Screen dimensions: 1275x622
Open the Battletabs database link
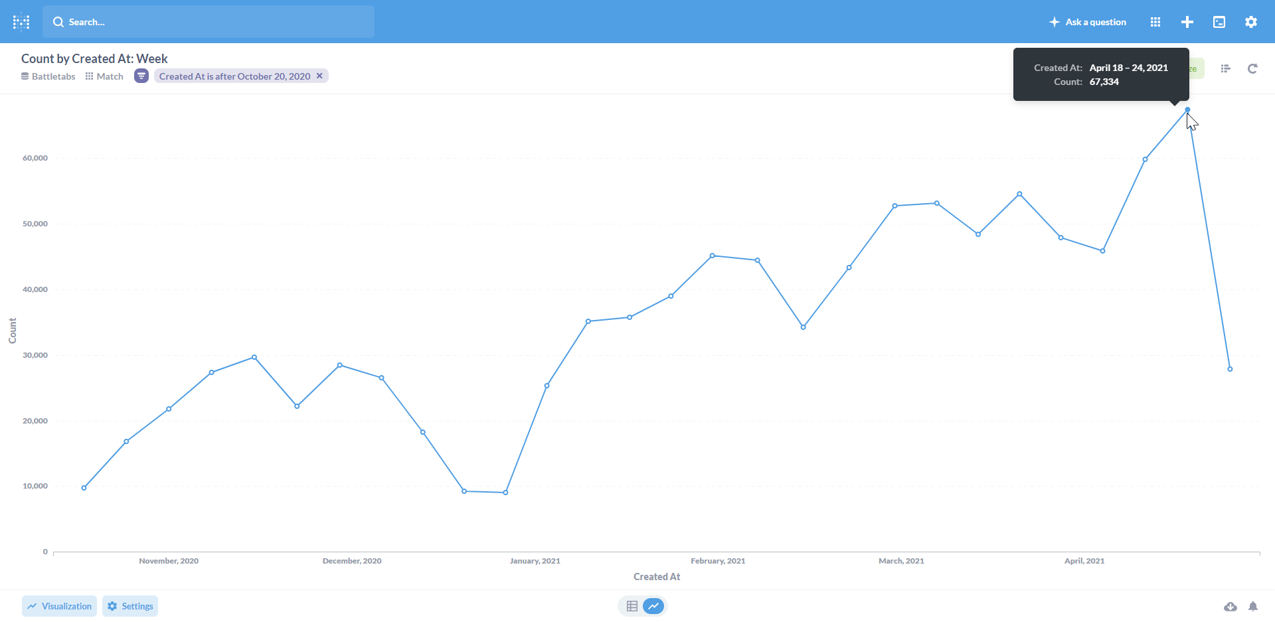(48, 76)
